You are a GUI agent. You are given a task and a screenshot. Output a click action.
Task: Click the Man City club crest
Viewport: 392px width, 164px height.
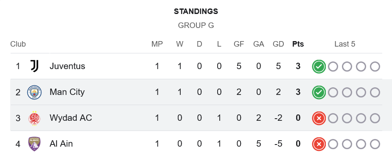coord(34,92)
